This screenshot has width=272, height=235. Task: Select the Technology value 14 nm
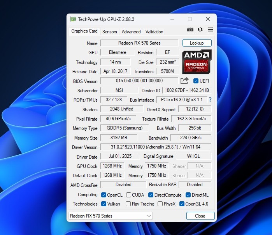coord(115,62)
